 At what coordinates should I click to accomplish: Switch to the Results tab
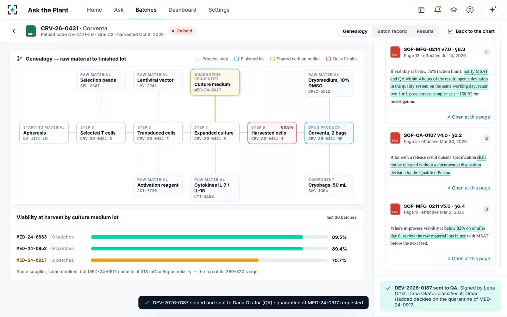425,31
